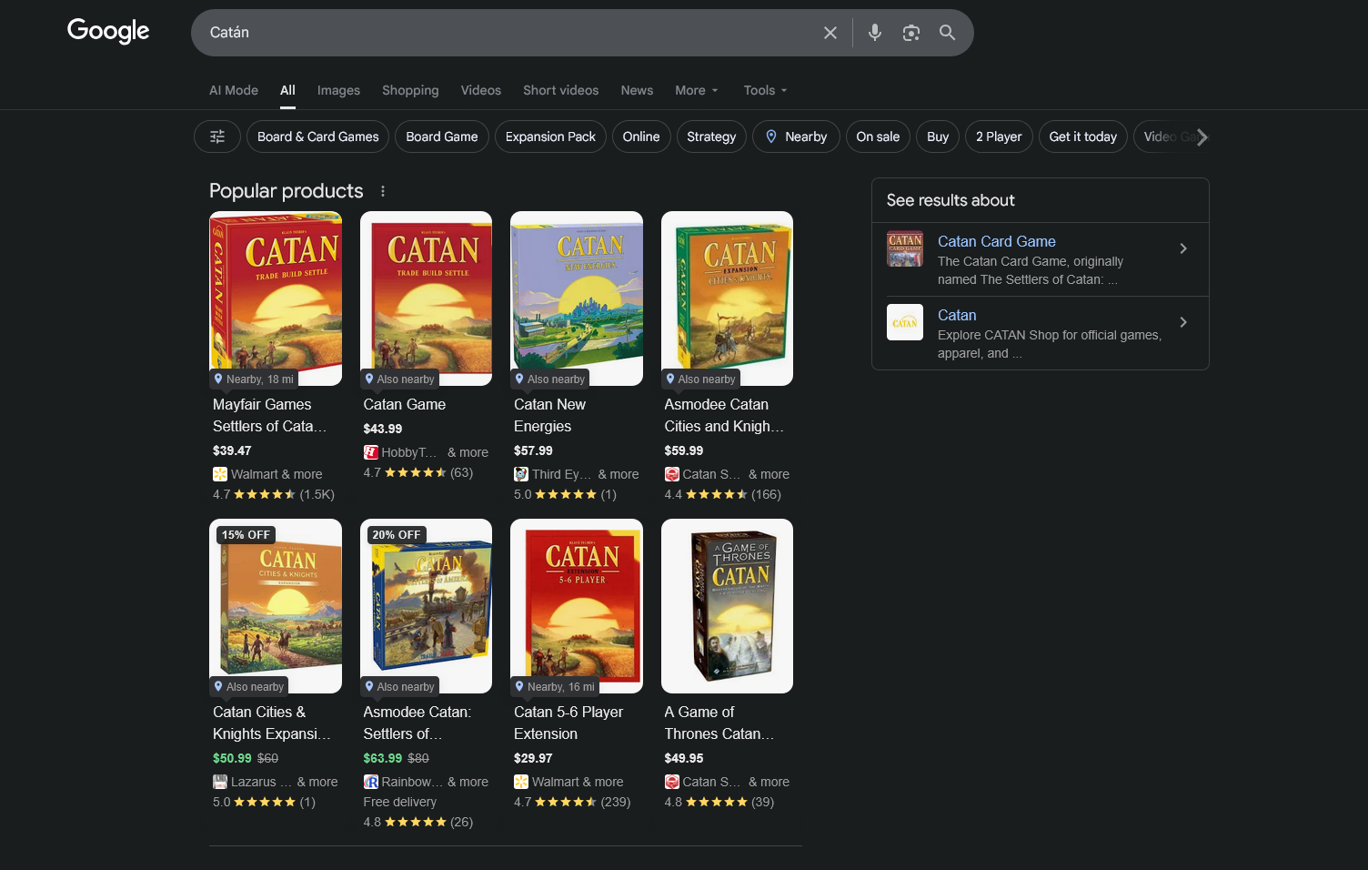1368x870 pixels.
Task: Toggle the Board Game filter chip
Action: click(442, 137)
